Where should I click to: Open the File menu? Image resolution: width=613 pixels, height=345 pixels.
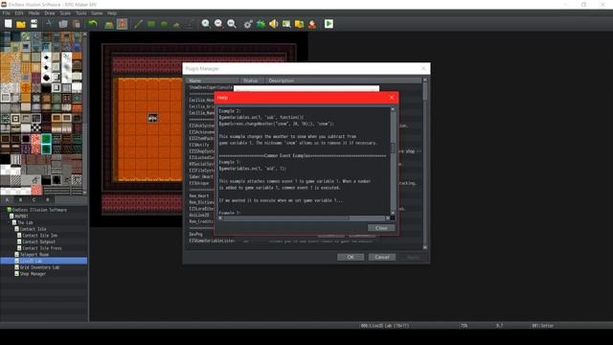point(7,13)
